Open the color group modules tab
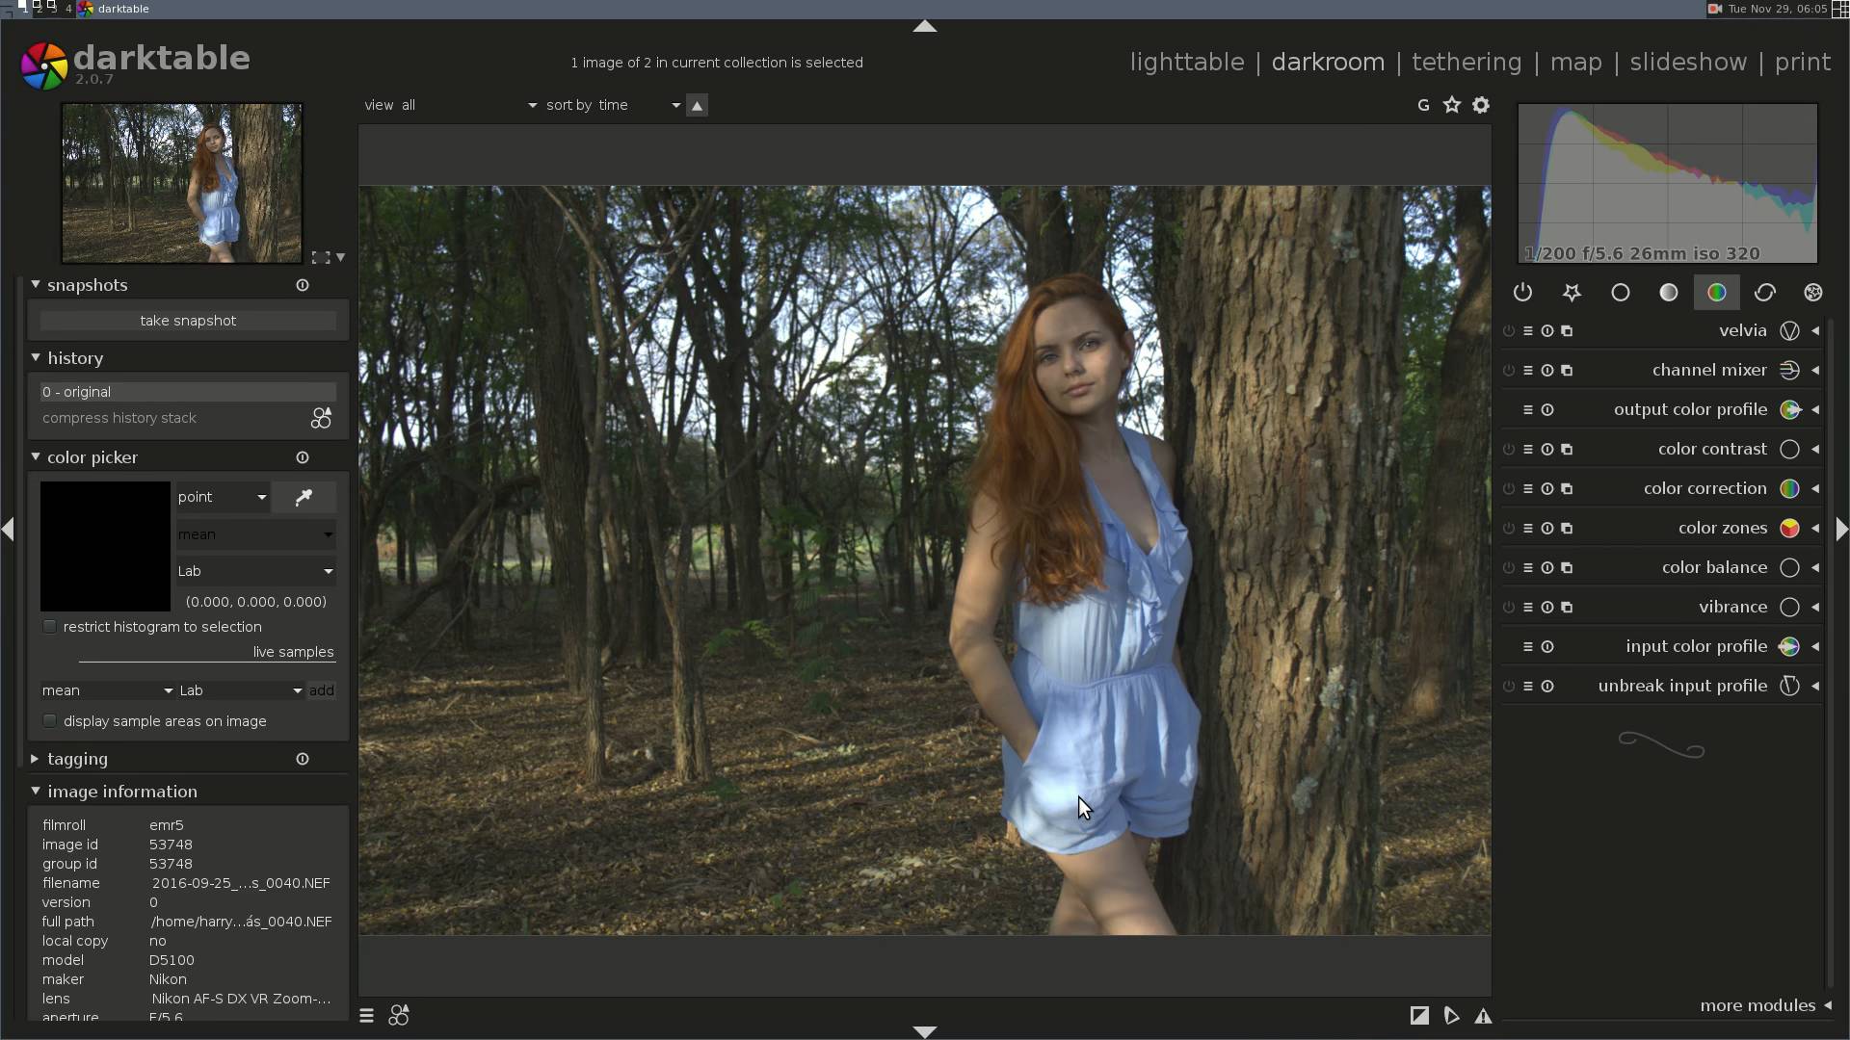Image resolution: width=1850 pixels, height=1040 pixels. tap(1716, 293)
